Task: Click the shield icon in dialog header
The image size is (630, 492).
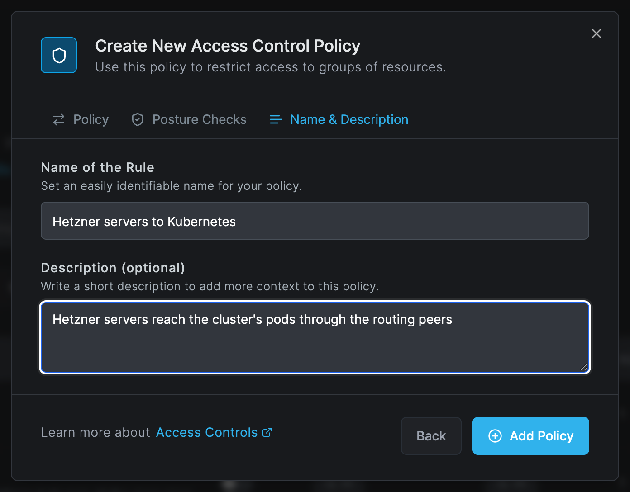Action: point(59,55)
